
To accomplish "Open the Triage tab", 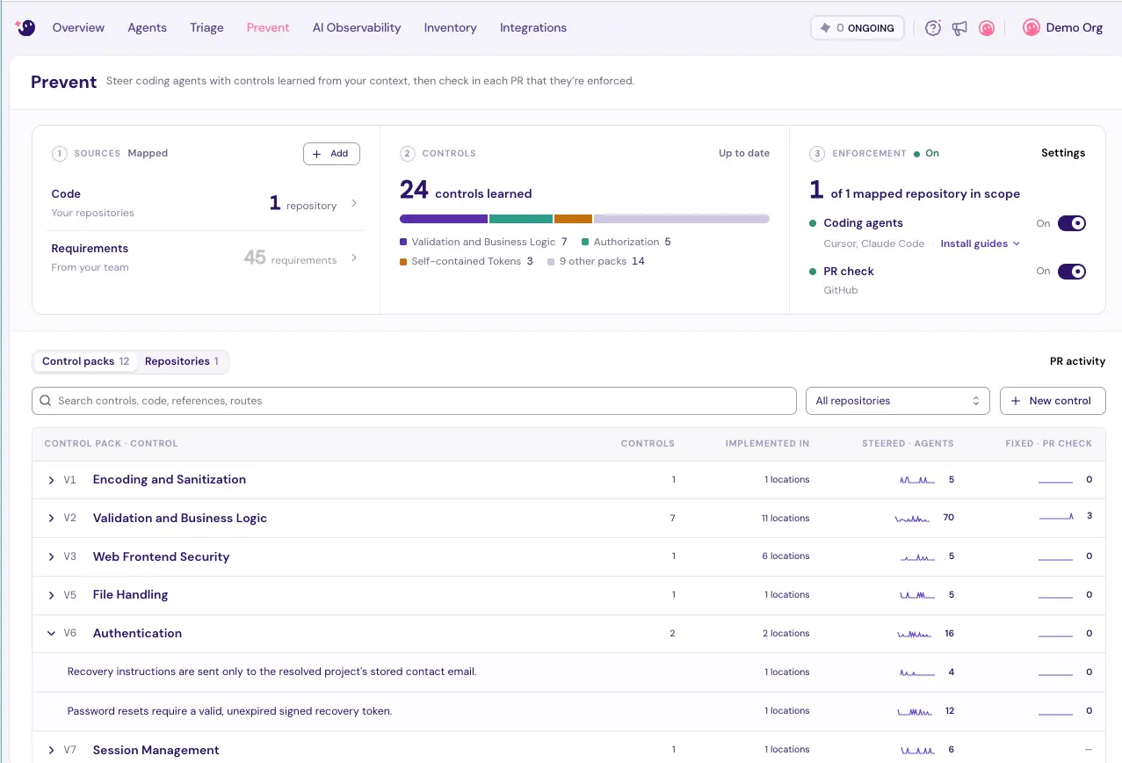I will [x=206, y=28].
